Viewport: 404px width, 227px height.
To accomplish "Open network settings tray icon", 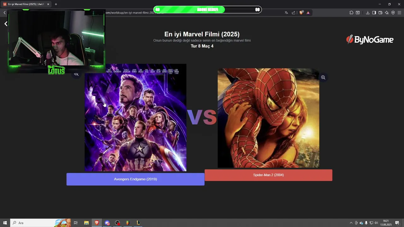I will pyautogui.click(x=371, y=223).
